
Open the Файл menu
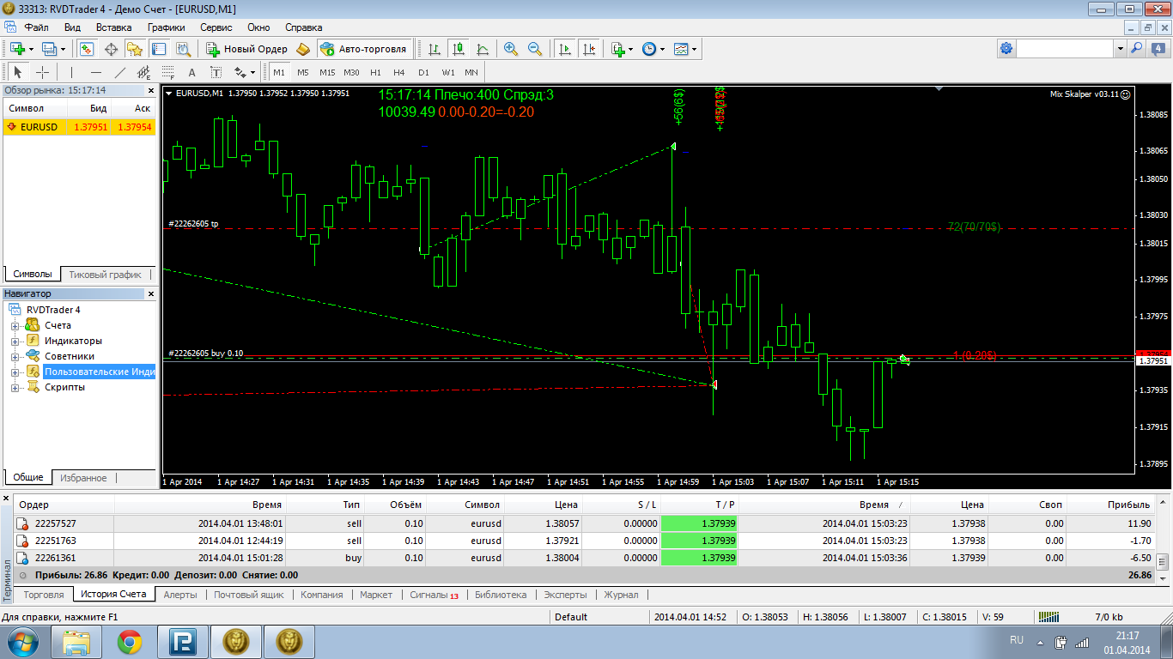[x=37, y=27]
